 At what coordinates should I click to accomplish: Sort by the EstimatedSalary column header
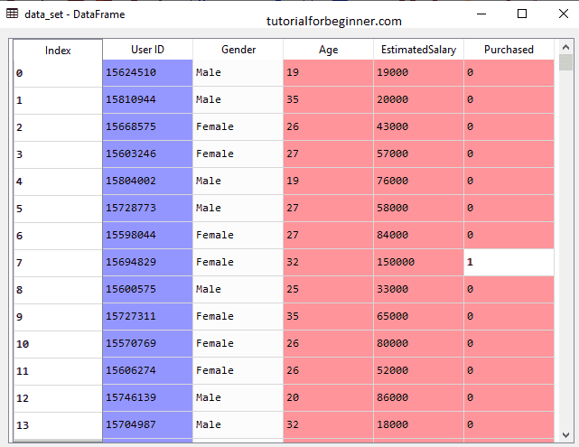(x=419, y=50)
